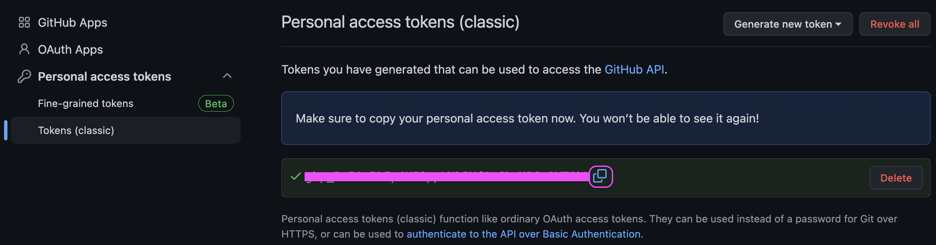The width and height of the screenshot is (936, 245).
Task: Select Tokens (classic) sidebar entry
Action: pos(126,130)
